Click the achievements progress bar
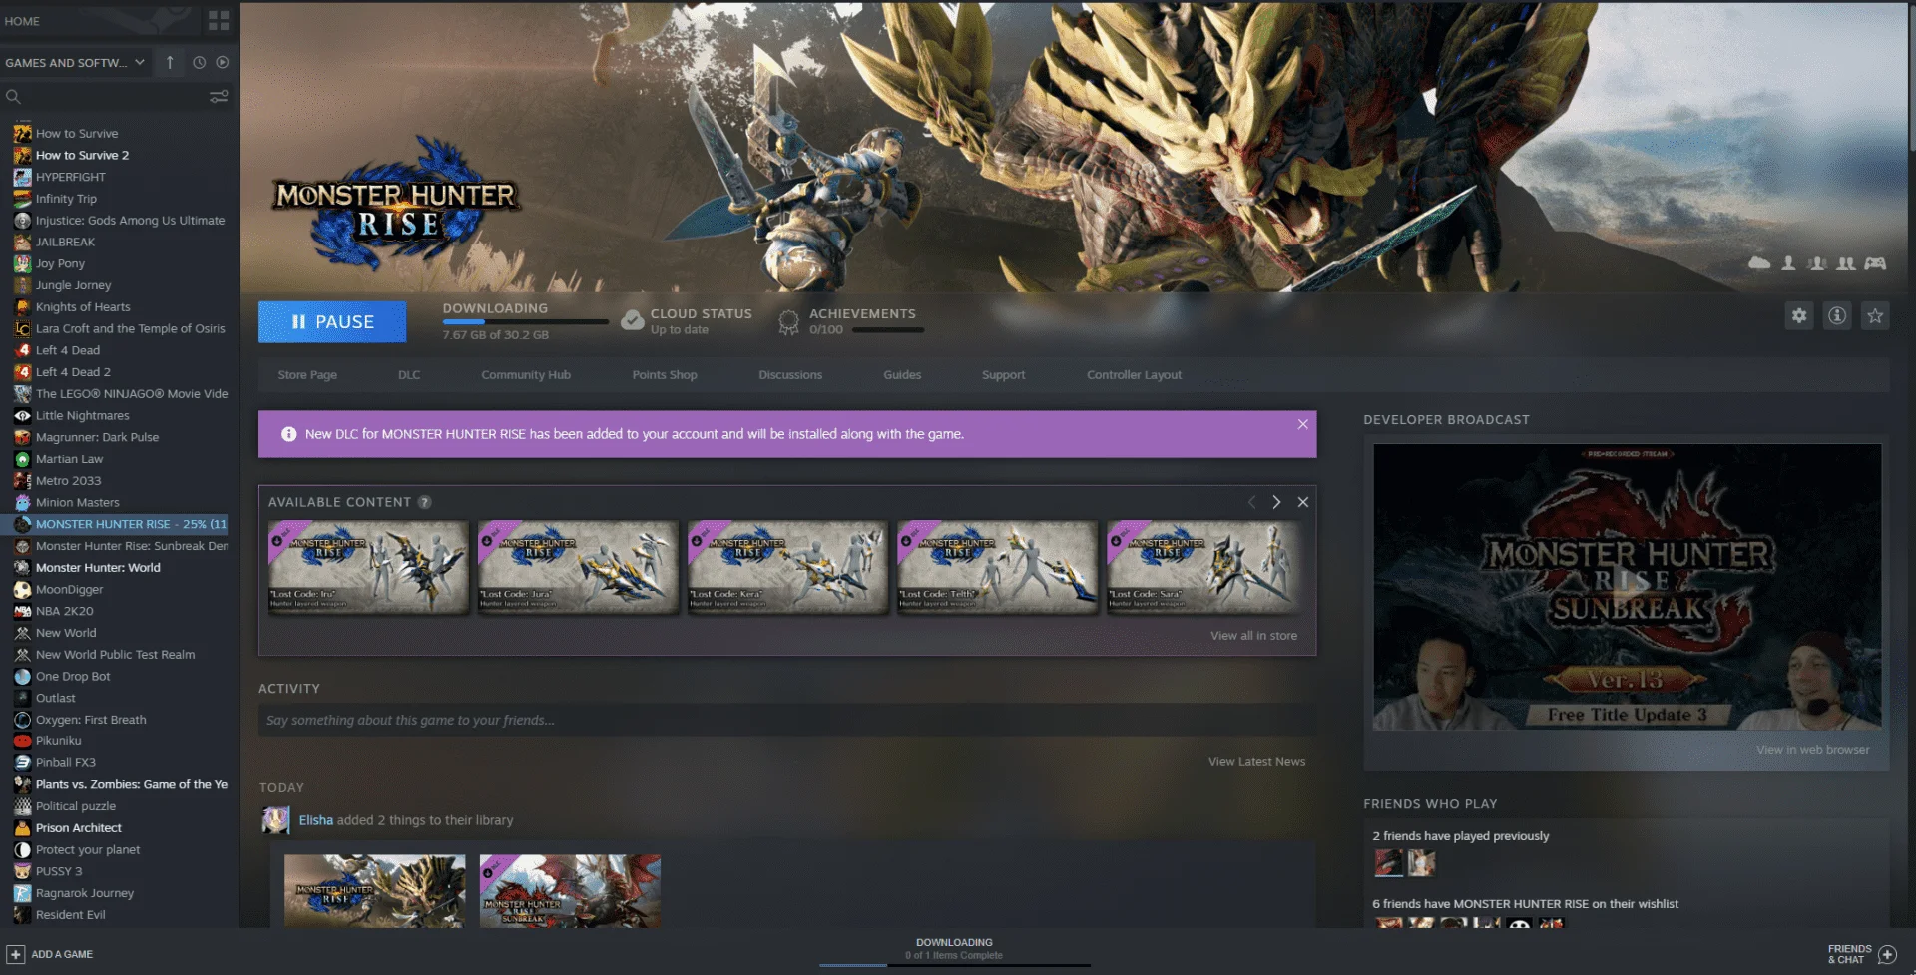Screen dimensions: 1916x975 888,330
